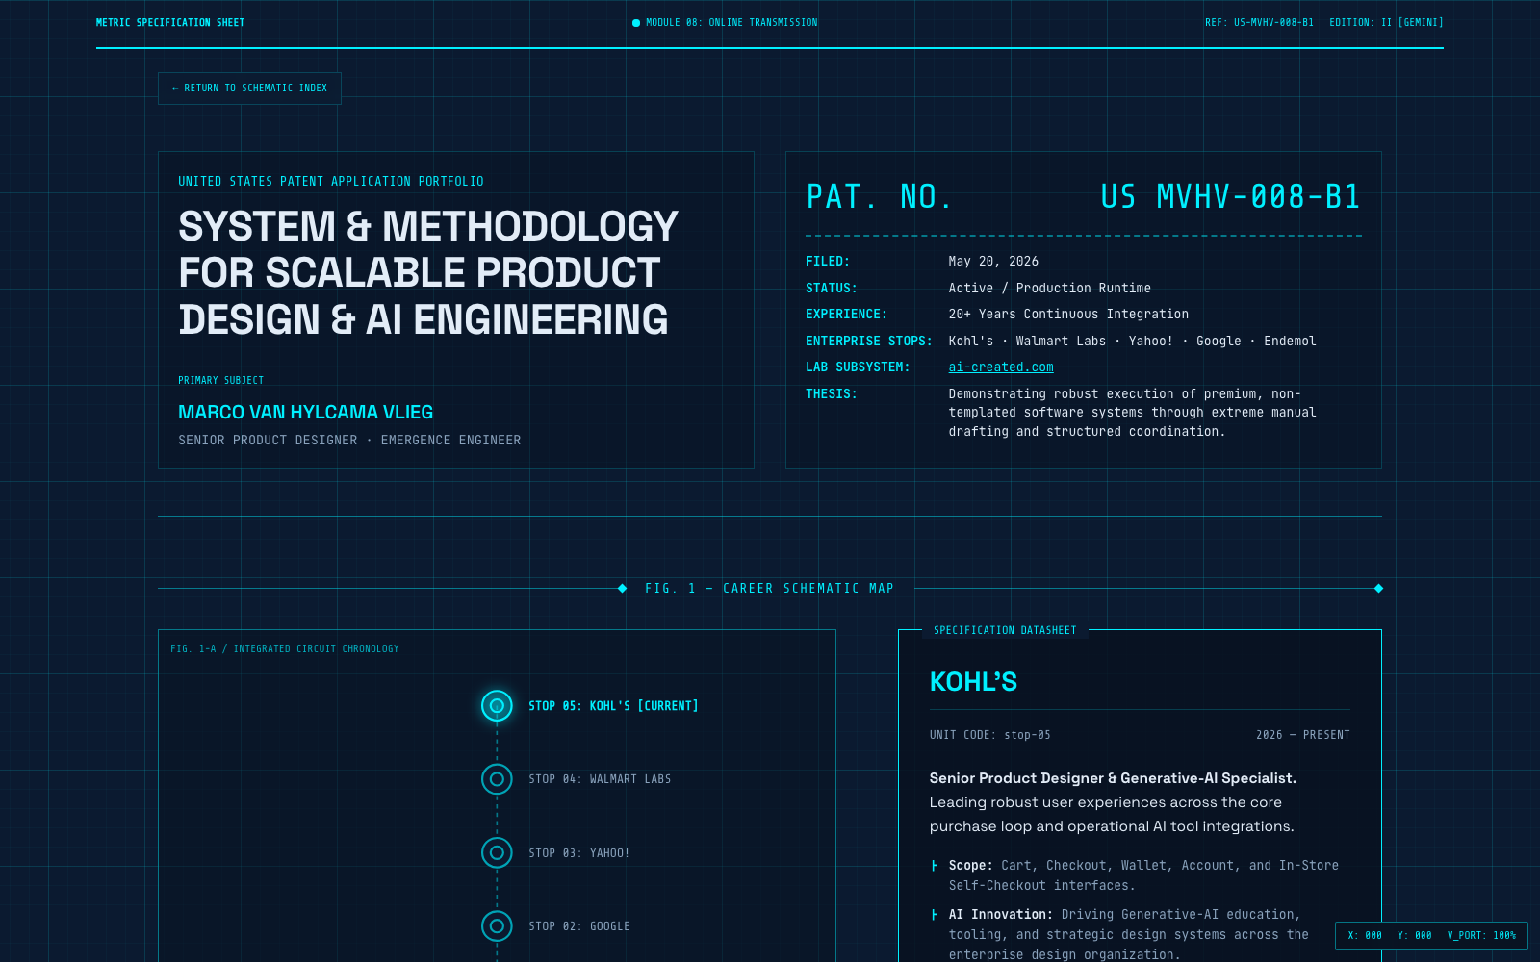The width and height of the screenshot is (1540, 962).
Task: Click the PAT. NO. heading
Action: coord(880,197)
